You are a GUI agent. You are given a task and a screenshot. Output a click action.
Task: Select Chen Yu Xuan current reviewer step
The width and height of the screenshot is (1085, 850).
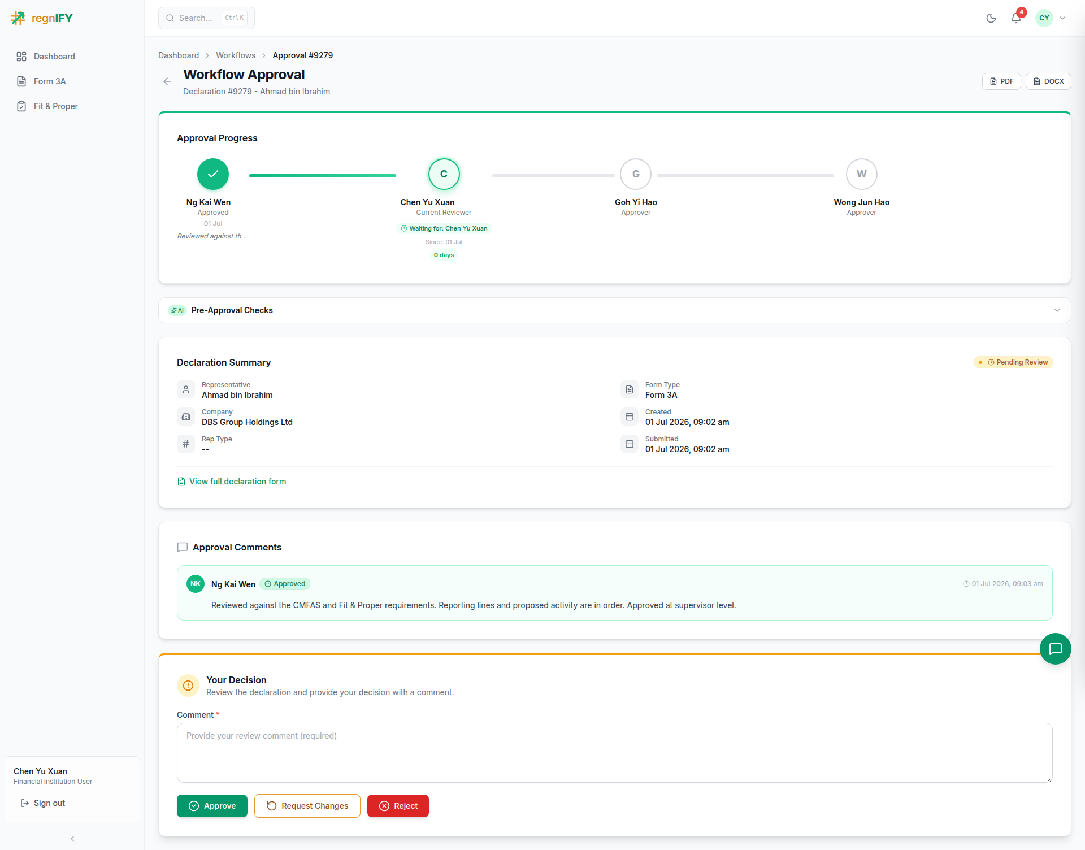[444, 174]
